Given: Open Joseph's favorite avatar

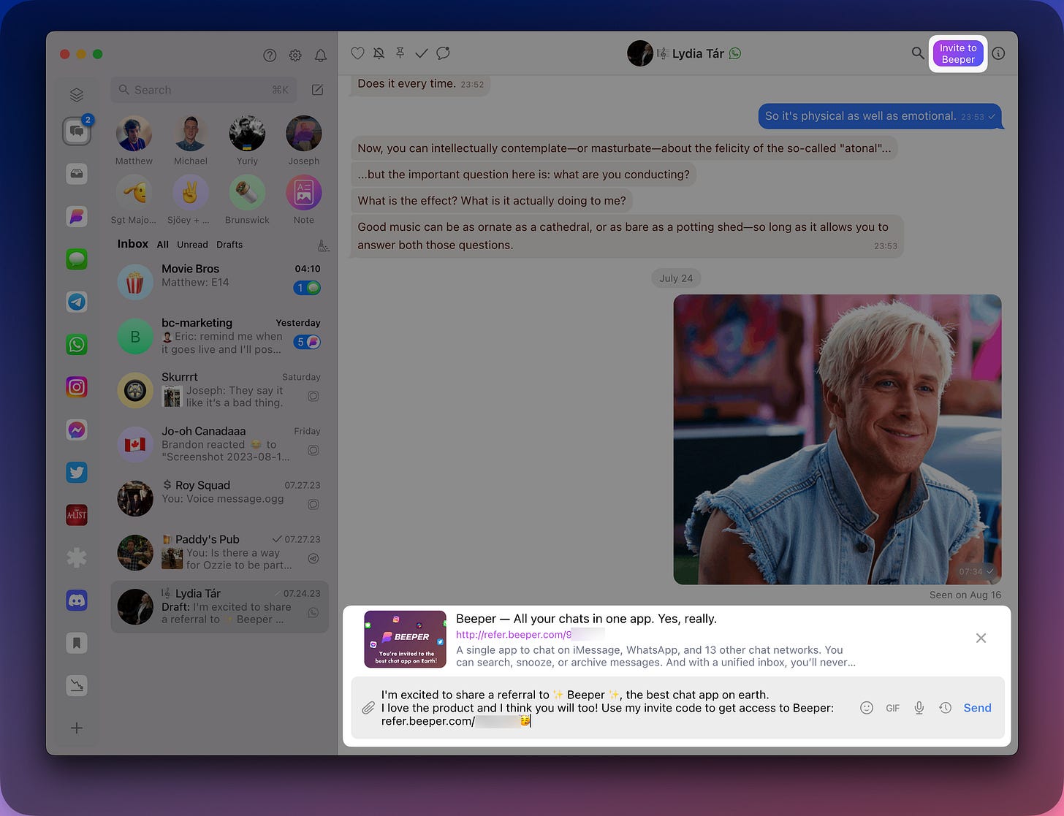Looking at the screenshot, I should [304, 134].
